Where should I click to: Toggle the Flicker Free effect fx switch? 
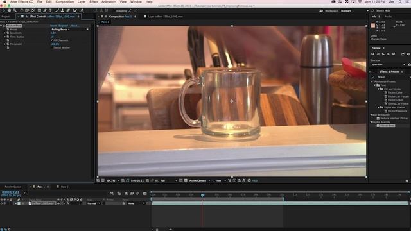(x=4, y=26)
